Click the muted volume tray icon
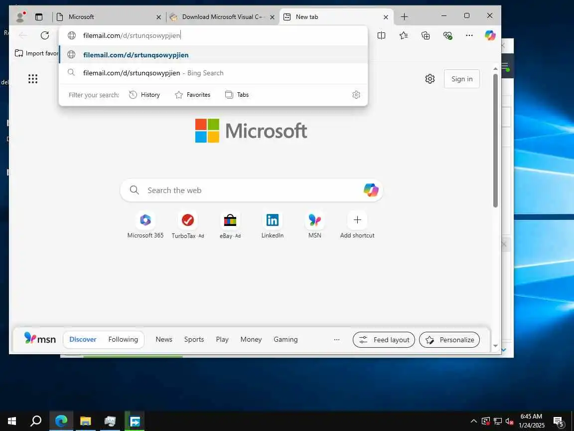The width and height of the screenshot is (574, 431). tap(509, 421)
